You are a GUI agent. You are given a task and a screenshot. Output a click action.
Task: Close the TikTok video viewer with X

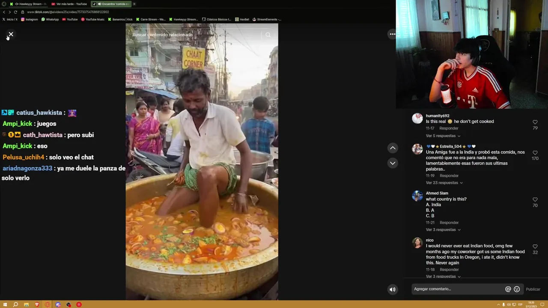pos(11,34)
